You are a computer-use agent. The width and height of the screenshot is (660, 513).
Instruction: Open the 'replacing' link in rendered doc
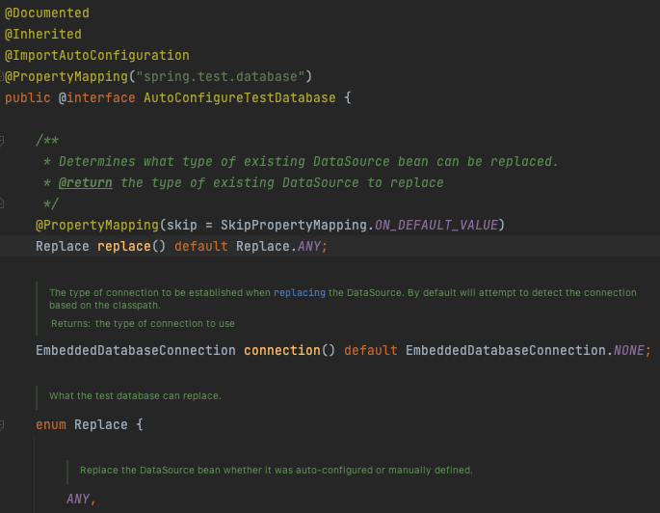pyautogui.click(x=300, y=293)
